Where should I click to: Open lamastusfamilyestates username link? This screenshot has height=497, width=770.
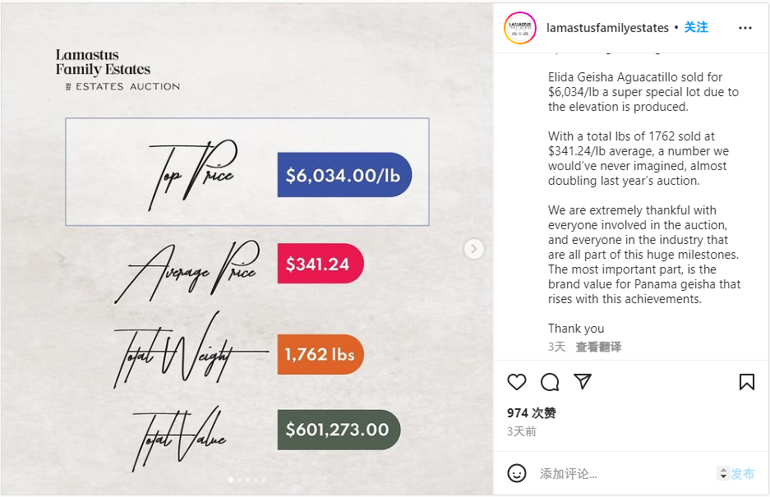[607, 28]
